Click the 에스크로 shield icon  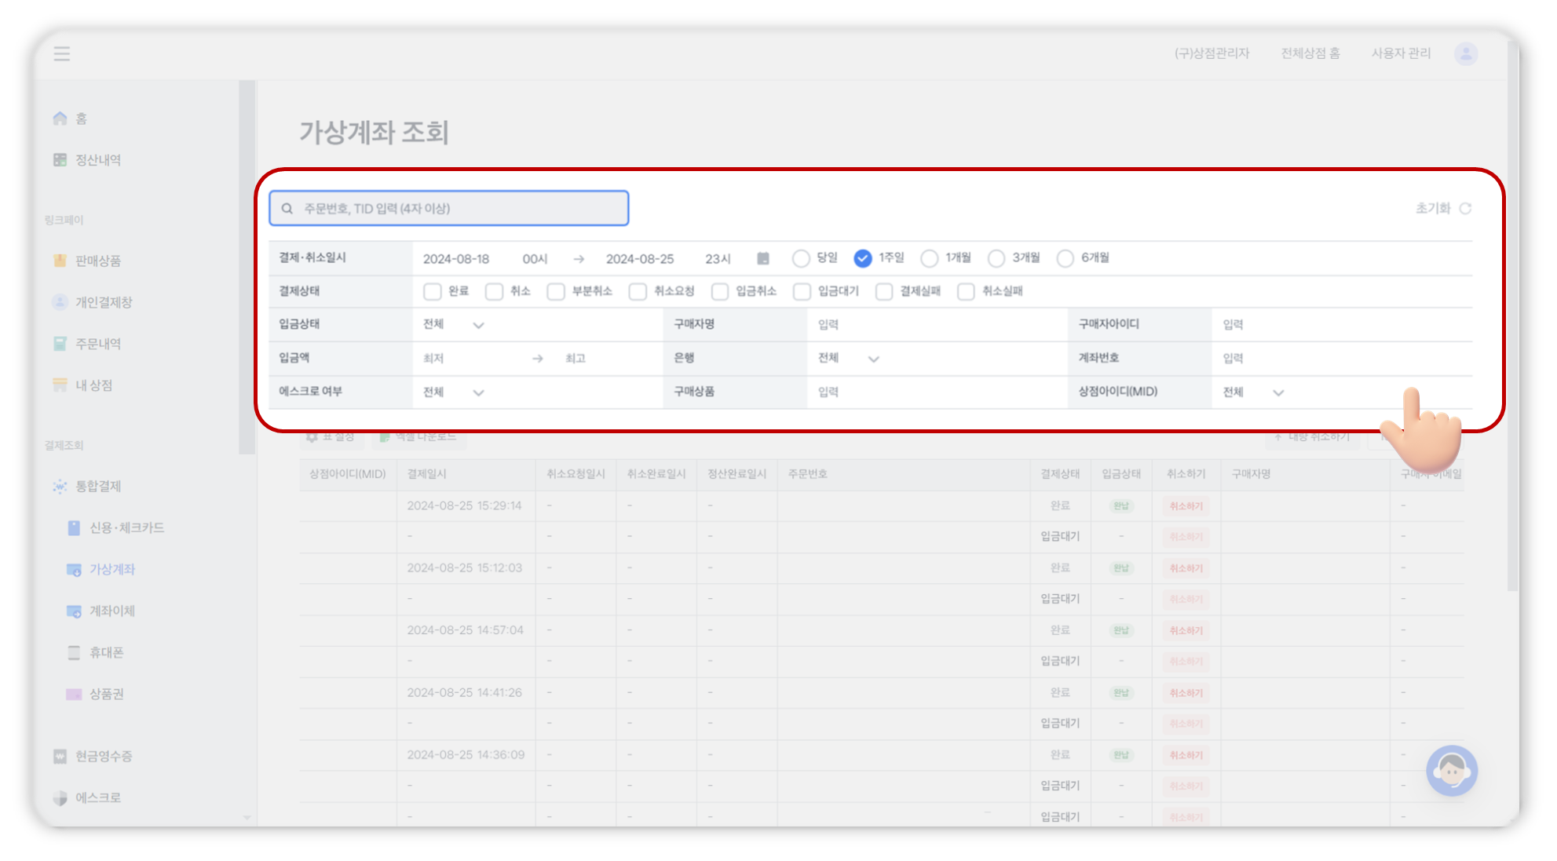(60, 798)
